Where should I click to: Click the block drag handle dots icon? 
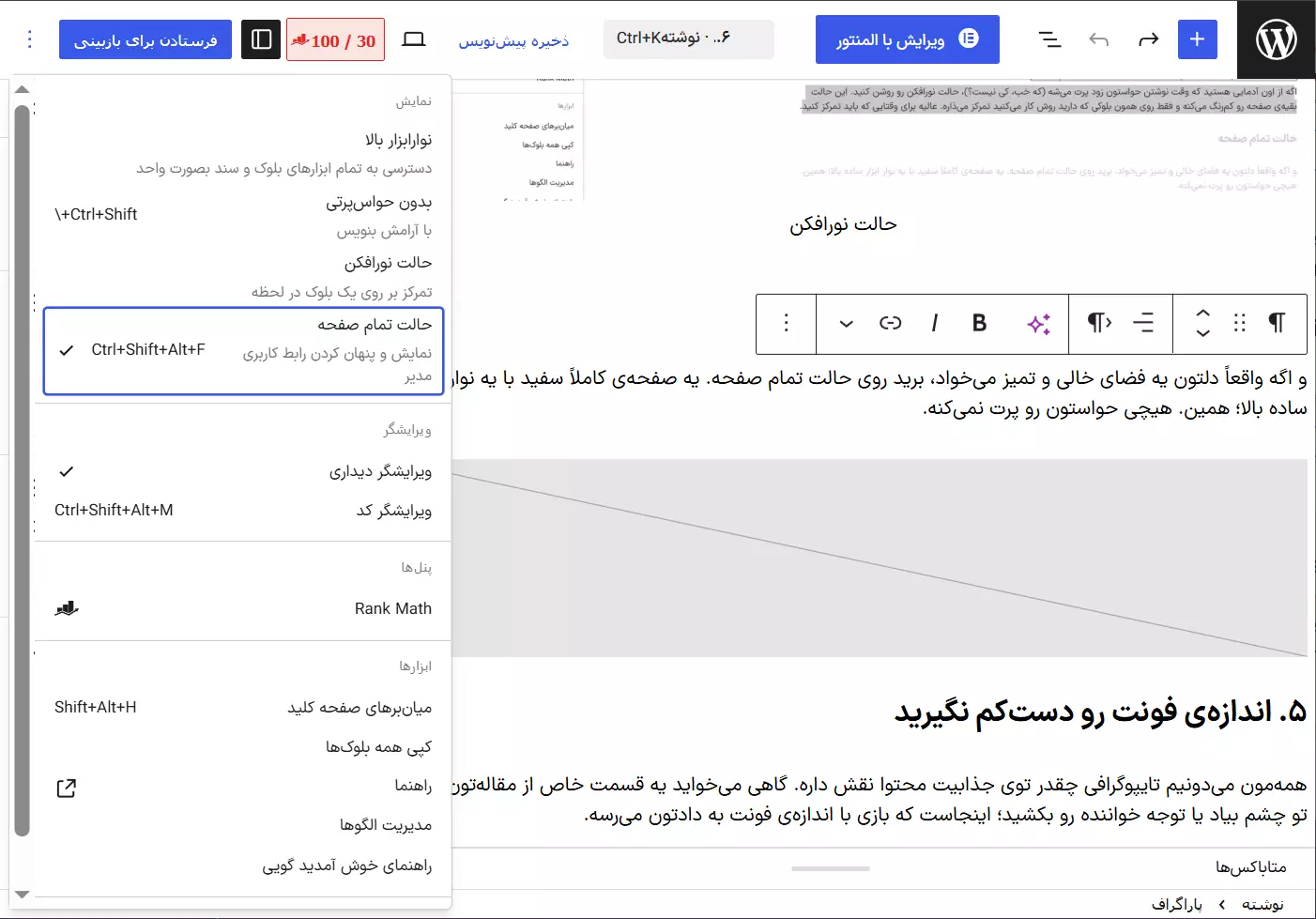1239,323
